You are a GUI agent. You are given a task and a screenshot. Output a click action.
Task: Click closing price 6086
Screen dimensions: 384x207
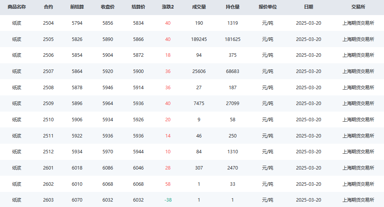(x=108, y=168)
